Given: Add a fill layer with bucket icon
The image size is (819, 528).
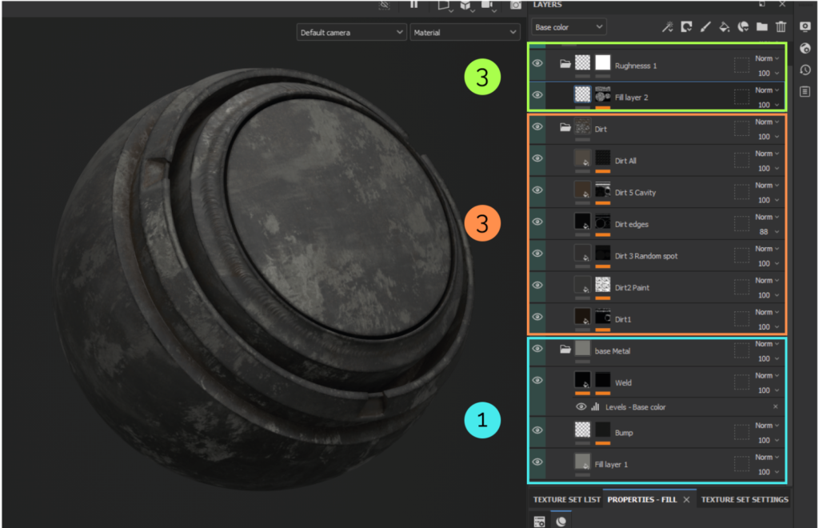Looking at the screenshot, I should point(724,27).
